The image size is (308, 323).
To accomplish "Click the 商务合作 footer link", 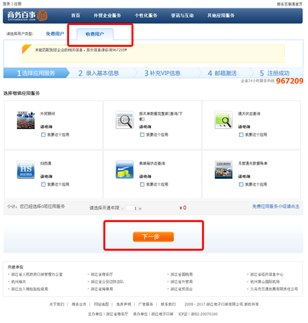I will coord(79,304).
